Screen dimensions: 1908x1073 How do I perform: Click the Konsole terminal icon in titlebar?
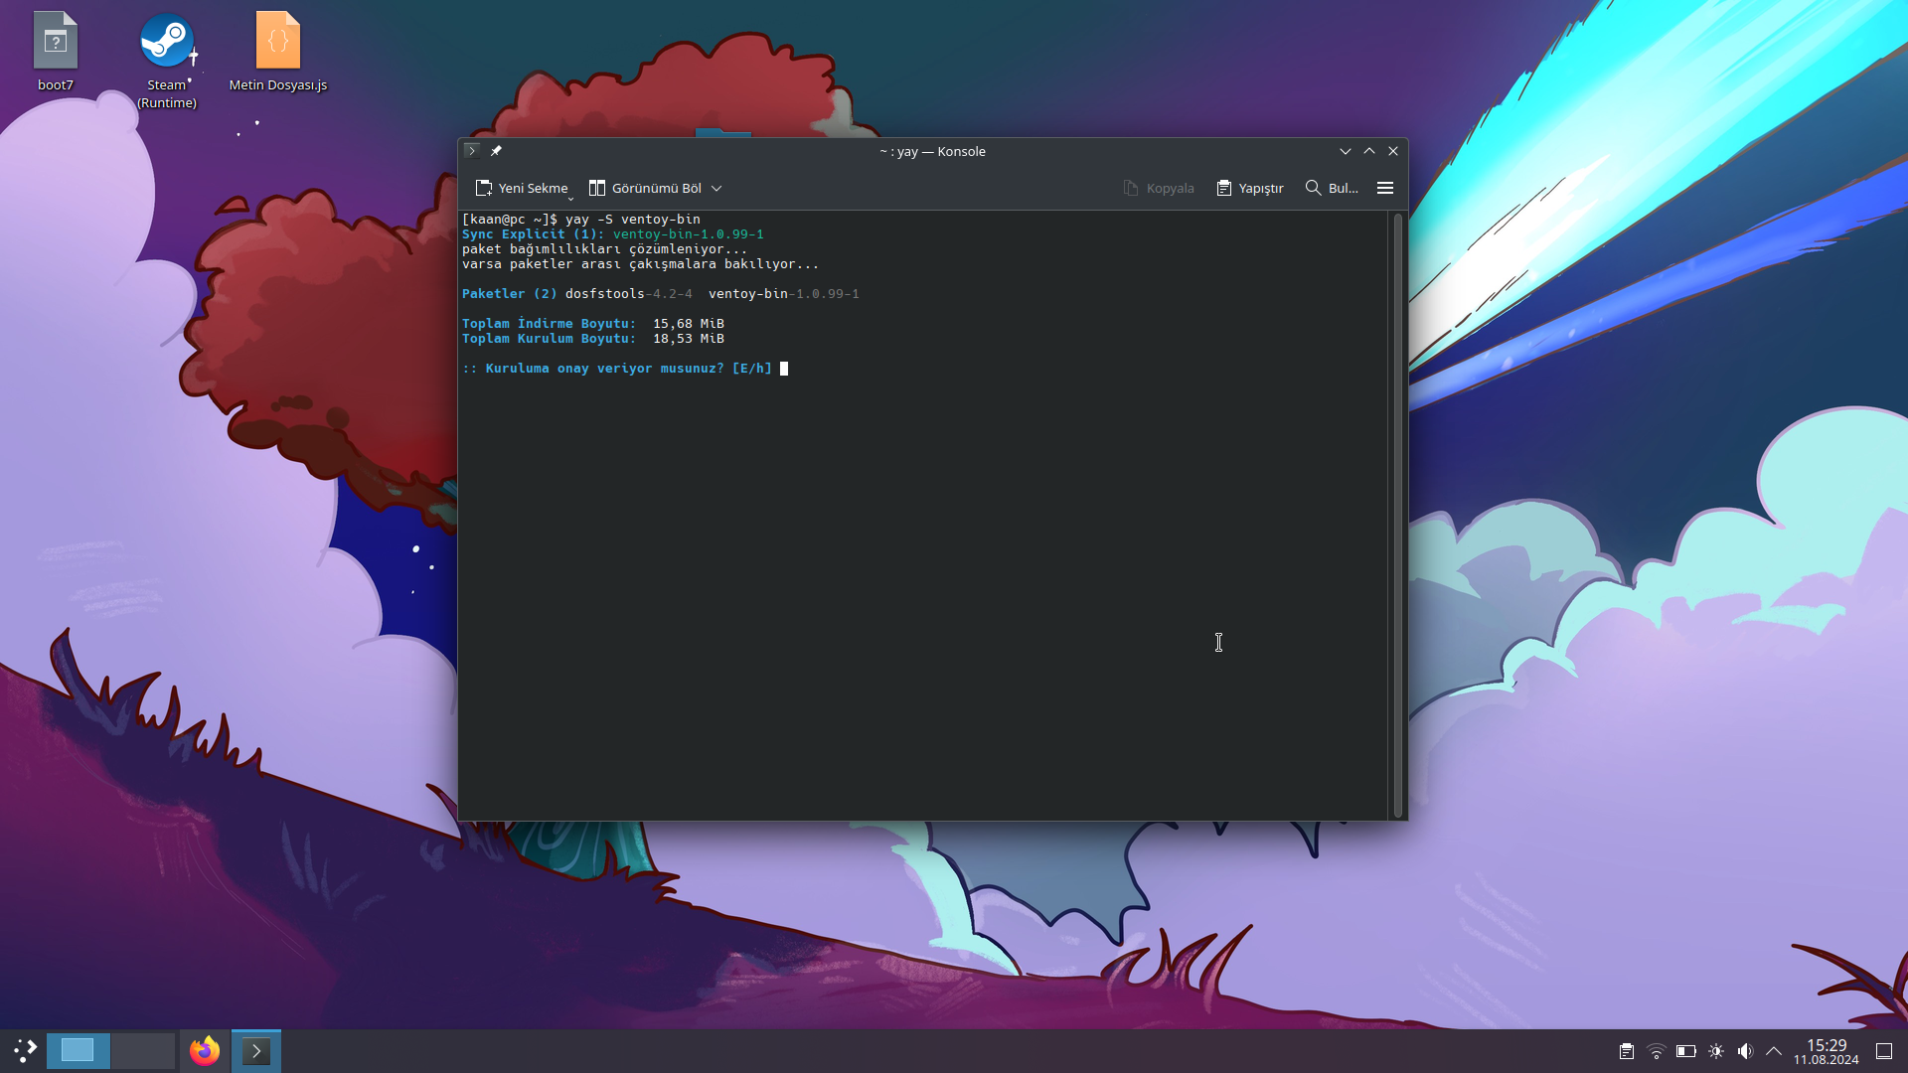(x=472, y=151)
